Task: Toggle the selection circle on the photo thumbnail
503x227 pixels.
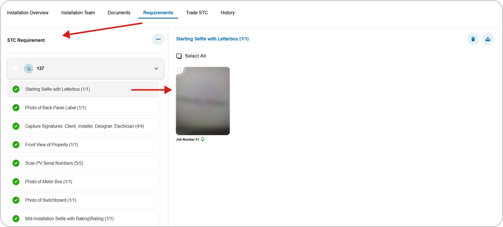Action: pos(179,70)
